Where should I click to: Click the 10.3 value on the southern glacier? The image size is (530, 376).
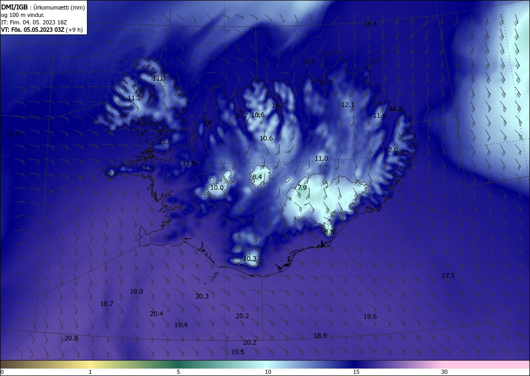pos(250,259)
